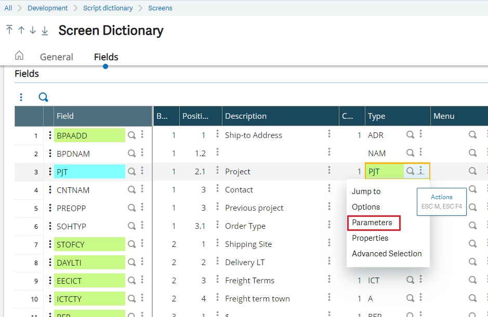Open lookup for PREOPP field
This screenshot has height=317, width=488.
click(132, 208)
